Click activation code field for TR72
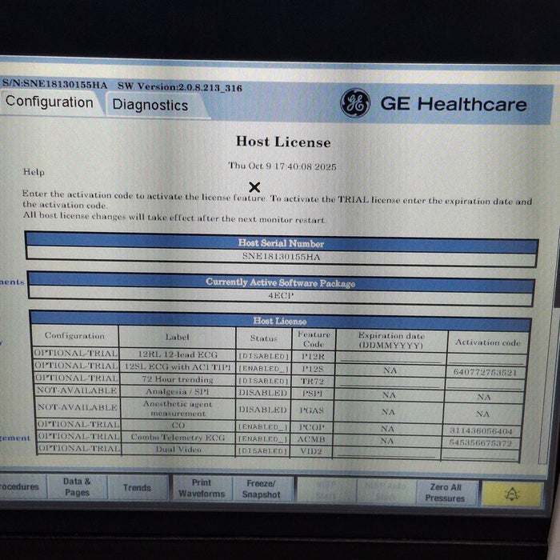Image resolution: width=560 pixels, height=560 pixels. click(484, 384)
